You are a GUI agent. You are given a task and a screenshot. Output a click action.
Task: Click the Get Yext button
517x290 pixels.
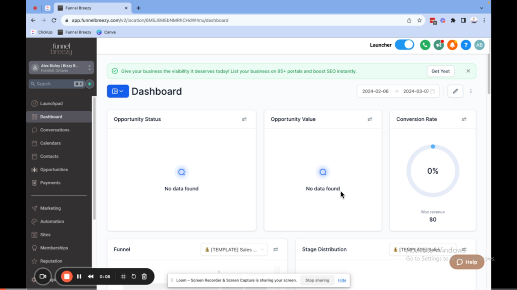point(440,71)
